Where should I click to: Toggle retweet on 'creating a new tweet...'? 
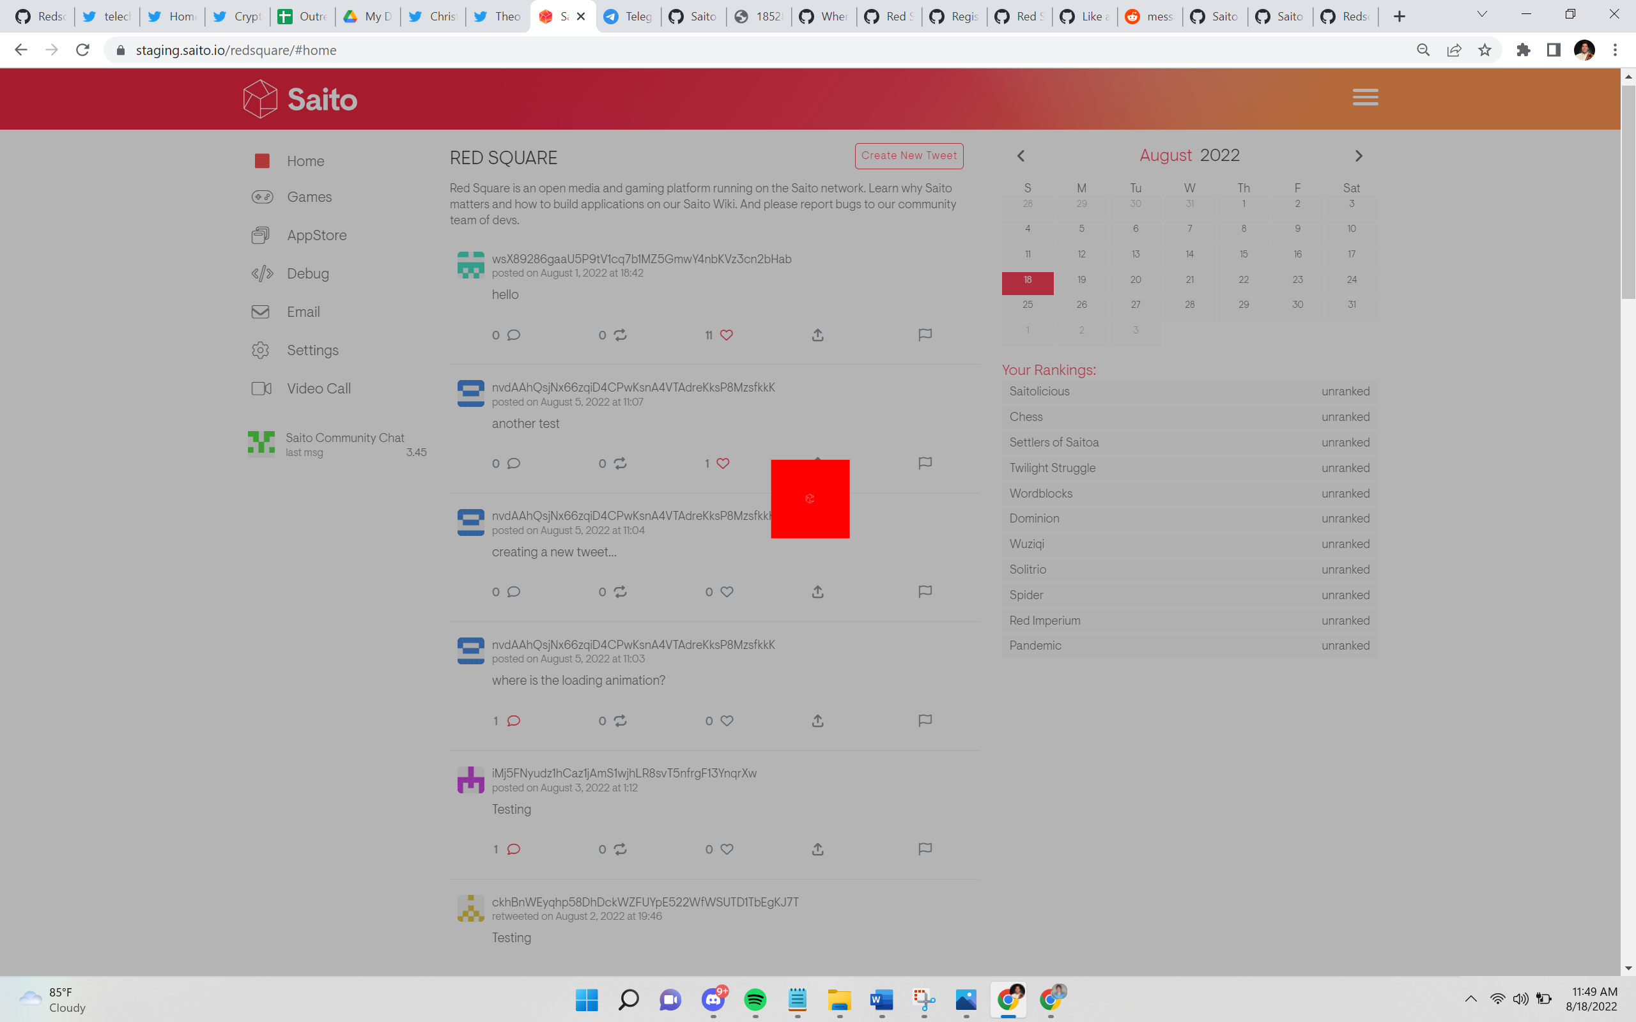pos(619,591)
